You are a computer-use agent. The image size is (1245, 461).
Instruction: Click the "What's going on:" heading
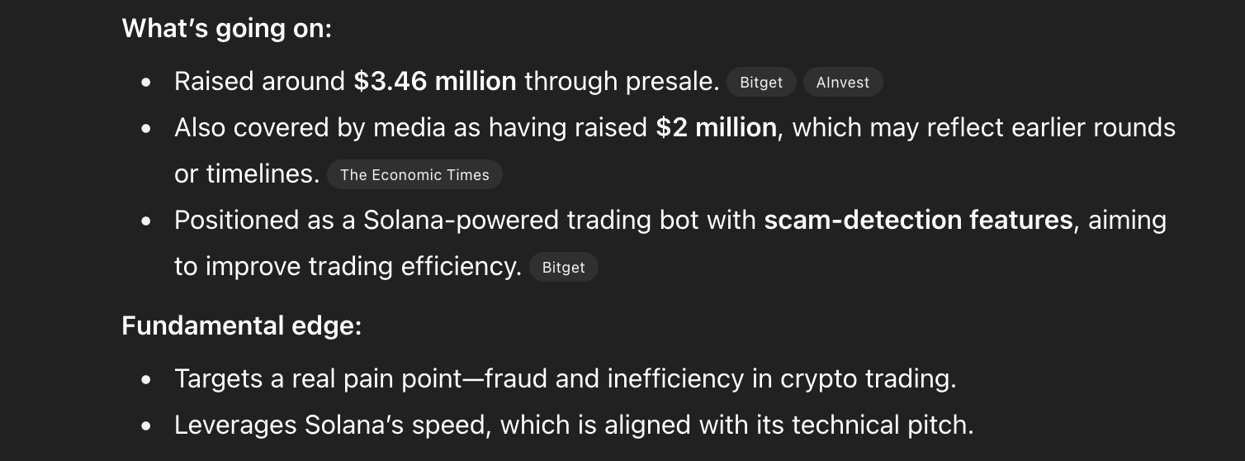point(226,29)
